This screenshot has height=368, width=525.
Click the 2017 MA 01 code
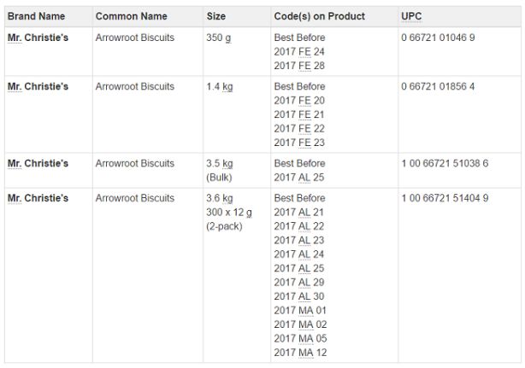coord(300,310)
